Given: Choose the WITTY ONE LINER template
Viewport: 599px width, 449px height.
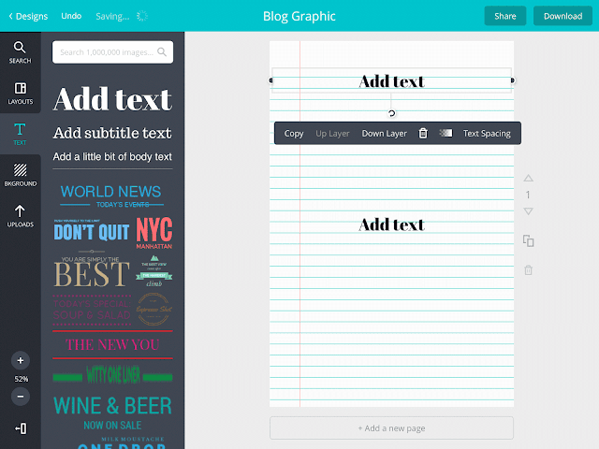Looking at the screenshot, I should (x=112, y=375).
